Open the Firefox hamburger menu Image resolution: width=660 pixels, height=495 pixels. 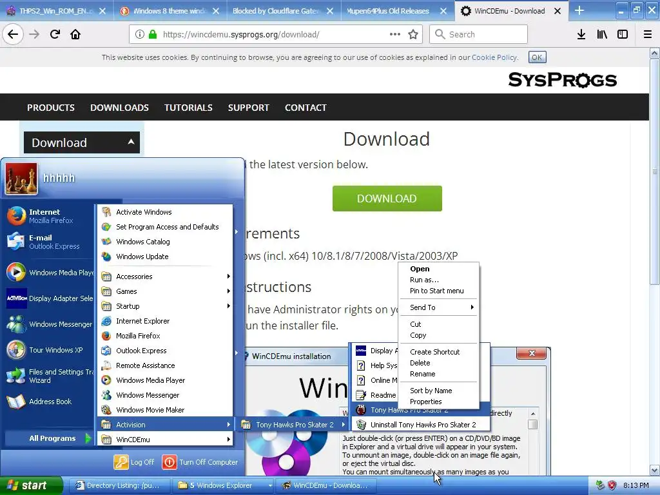pos(647,34)
